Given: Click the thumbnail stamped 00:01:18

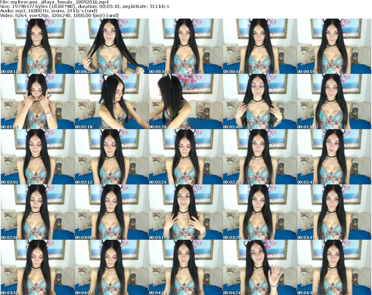Looking at the screenshot, I should [112, 101].
